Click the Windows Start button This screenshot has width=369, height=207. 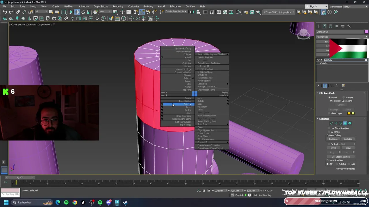click(6, 202)
